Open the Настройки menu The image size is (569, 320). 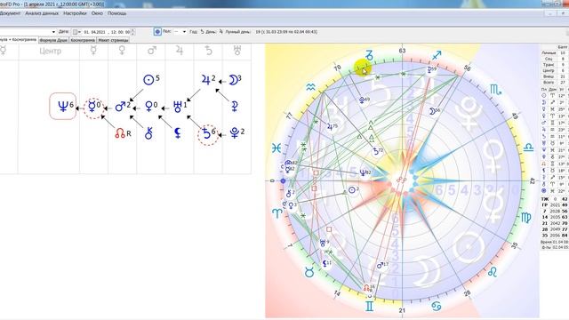pos(75,13)
